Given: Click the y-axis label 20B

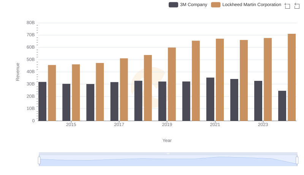Looking at the screenshot, I should (31, 96).
